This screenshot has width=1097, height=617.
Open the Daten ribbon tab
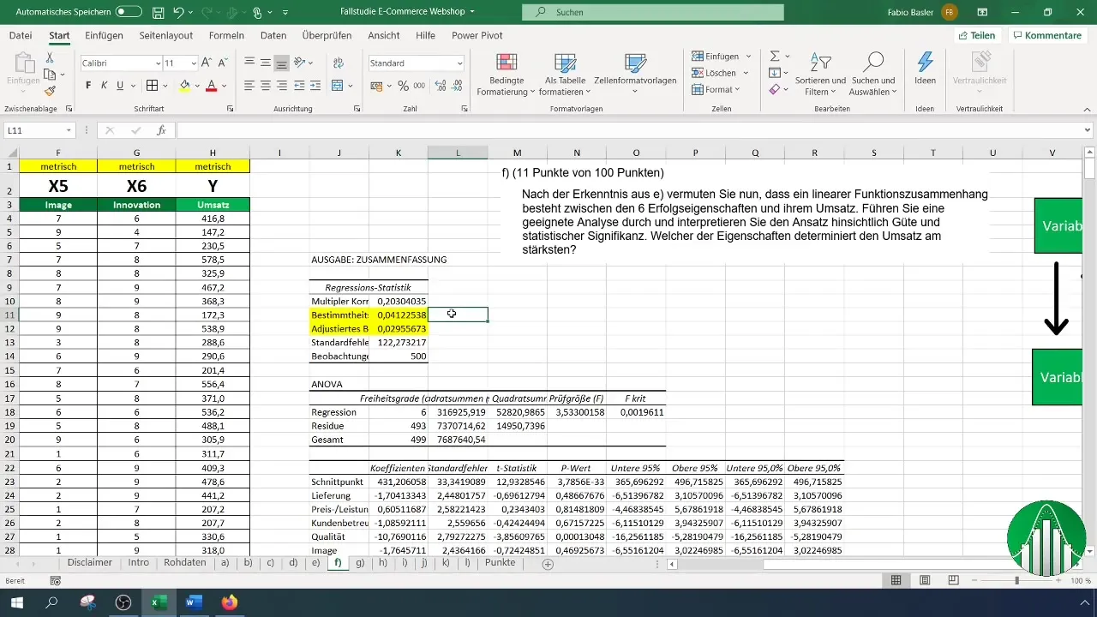tap(273, 35)
